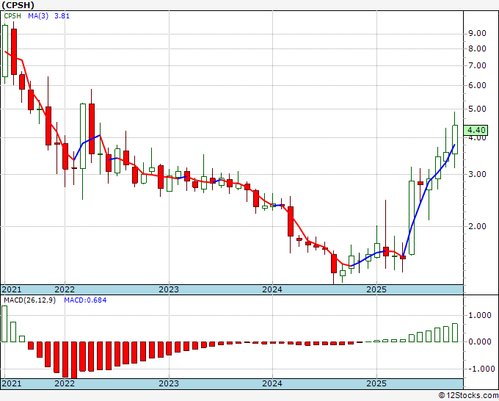Click the green CPSH legend label
This screenshot has width=499, height=401.
coord(12,16)
